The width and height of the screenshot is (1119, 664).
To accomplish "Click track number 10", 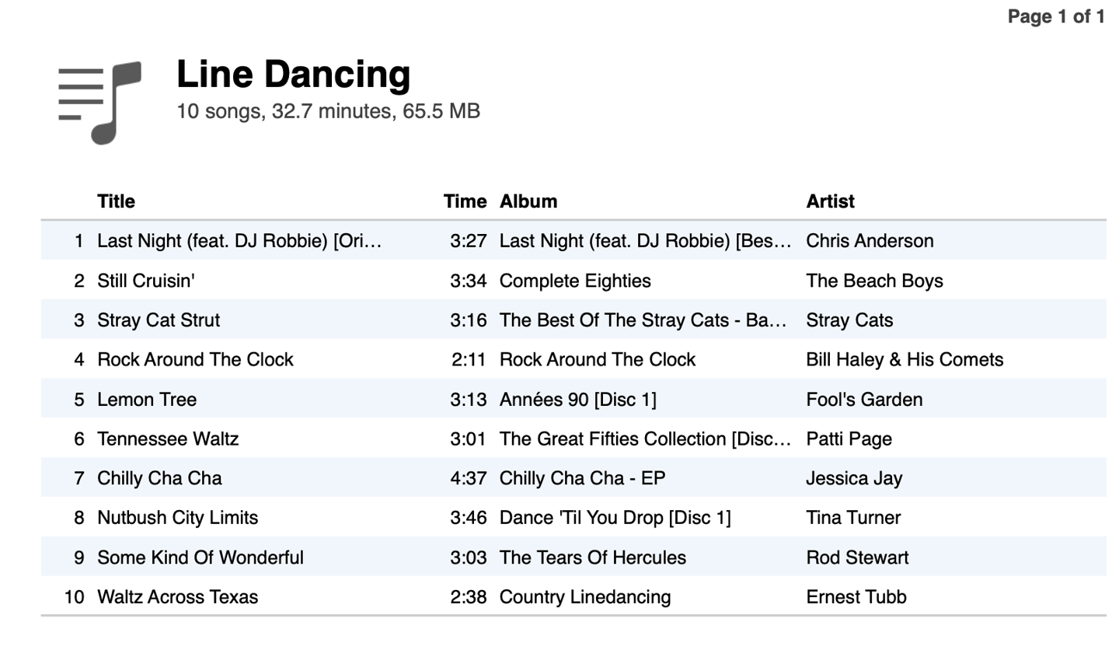I will (x=74, y=597).
